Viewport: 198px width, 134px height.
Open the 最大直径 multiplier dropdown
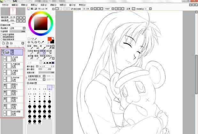[x=37, y=66]
